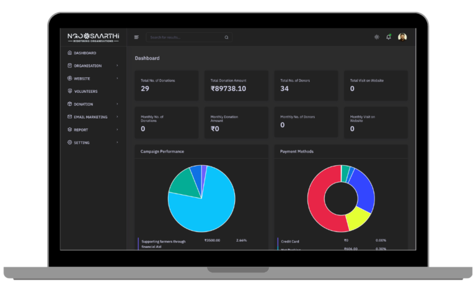This screenshot has height=287, width=476.
Task: Expand the Organisation submenu arrow
Action: 117,66
